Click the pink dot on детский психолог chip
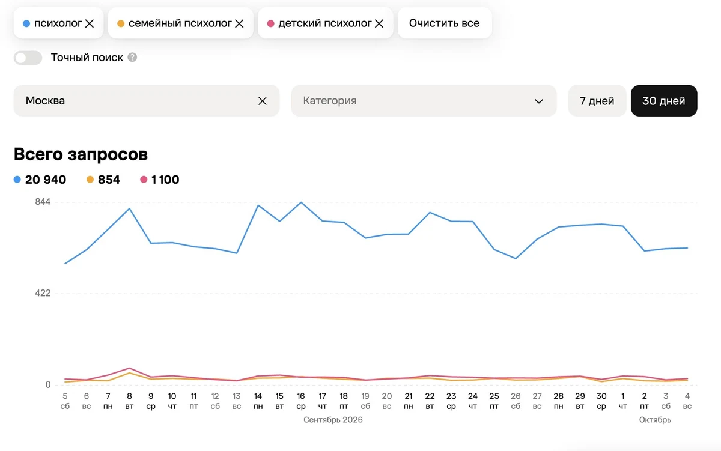Image resolution: width=721 pixels, height=451 pixels. coord(270,23)
